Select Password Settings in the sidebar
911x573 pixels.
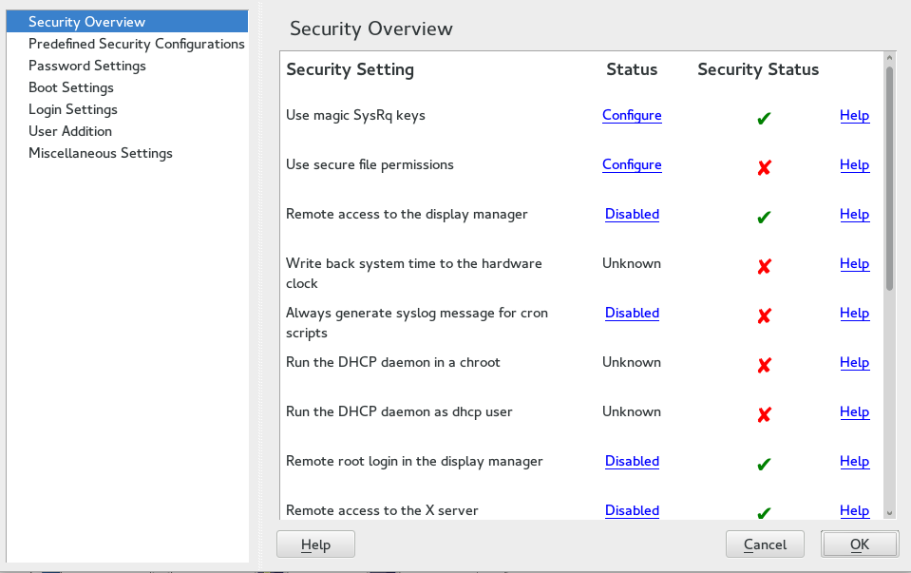[87, 66]
